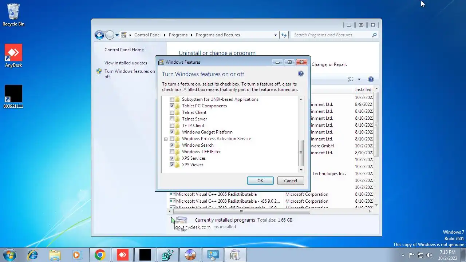Open the Windows Start menu
This screenshot has width=466, height=262.
tap(9, 255)
